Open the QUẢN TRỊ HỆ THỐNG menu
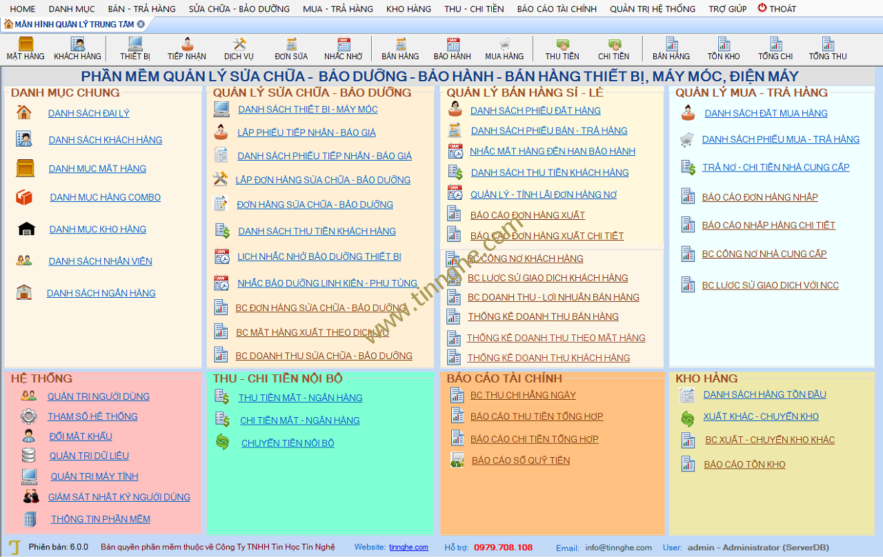Image resolution: width=883 pixels, height=557 pixels. (x=653, y=9)
